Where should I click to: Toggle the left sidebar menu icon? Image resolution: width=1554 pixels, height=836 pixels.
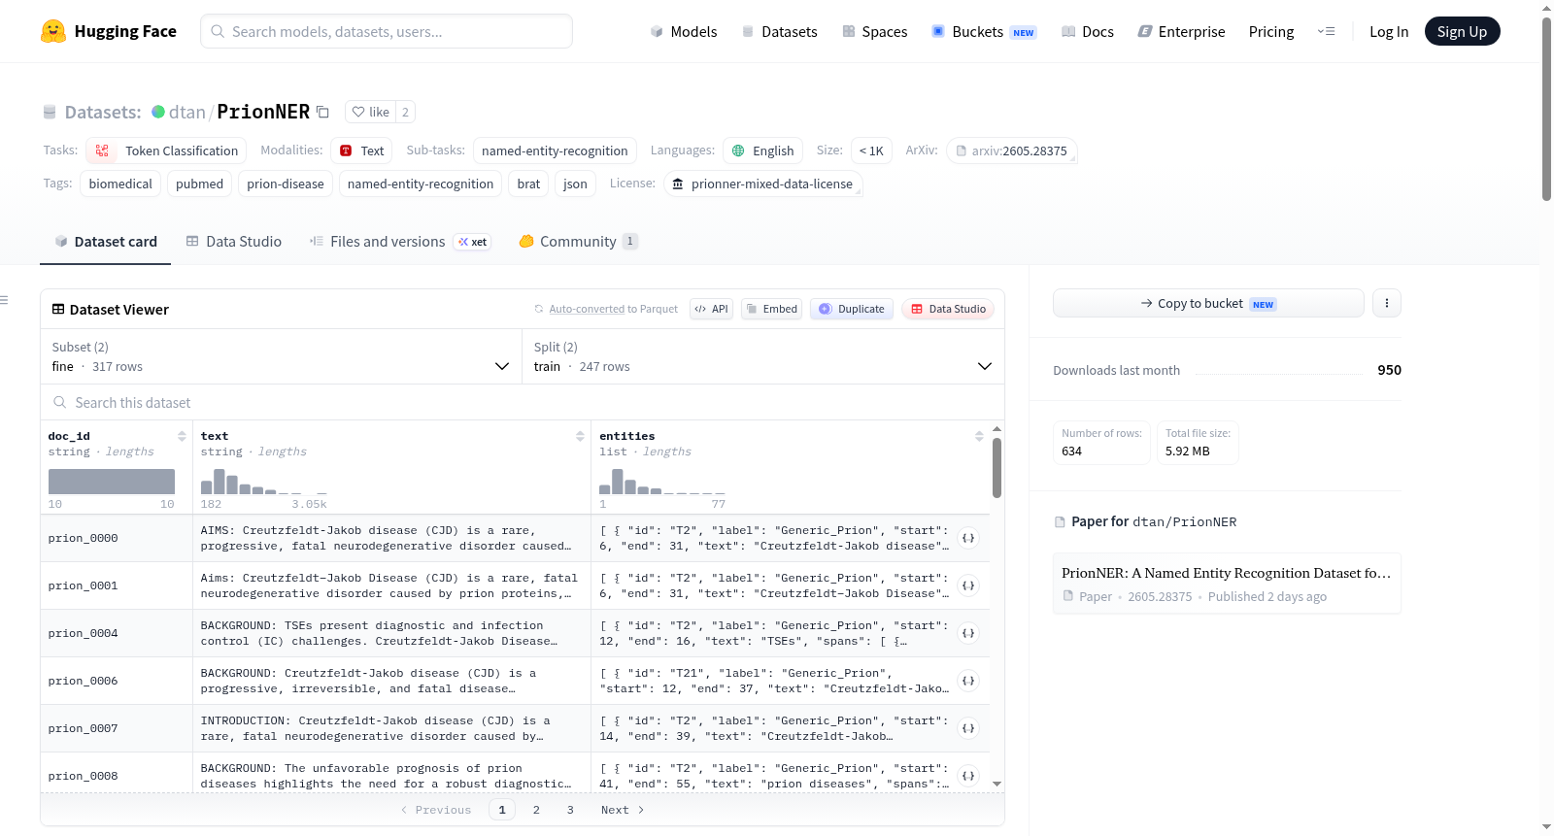tap(5, 300)
